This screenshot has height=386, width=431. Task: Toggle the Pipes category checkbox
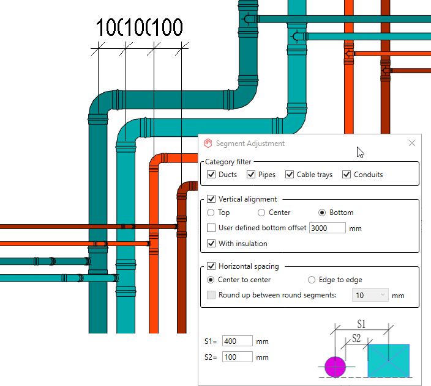pyautogui.click(x=251, y=175)
